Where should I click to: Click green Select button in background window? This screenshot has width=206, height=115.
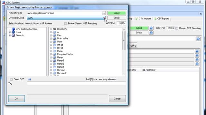click(139, 28)
